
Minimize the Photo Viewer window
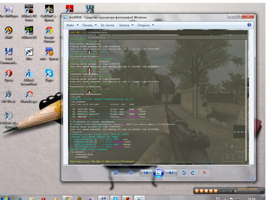(x=231, y=16)
